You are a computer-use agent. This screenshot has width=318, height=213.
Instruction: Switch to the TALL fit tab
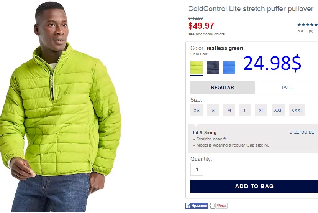pos(286,88)
